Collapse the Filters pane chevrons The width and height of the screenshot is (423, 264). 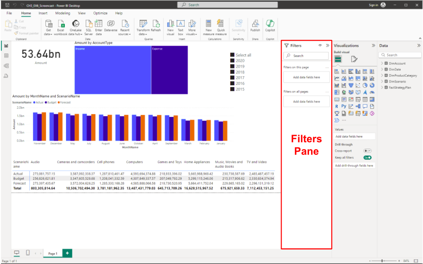pos(327,45)
